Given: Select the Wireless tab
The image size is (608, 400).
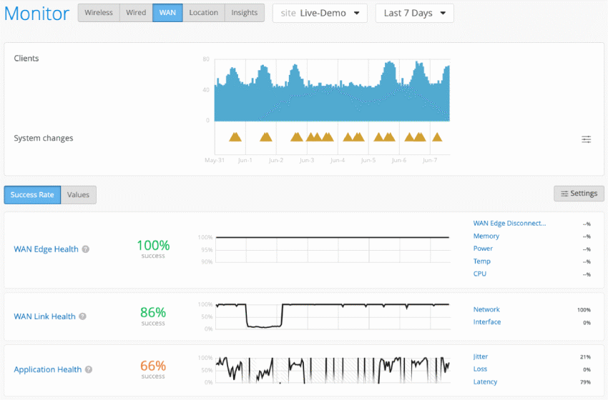Looking at the screenshot, I should pos(99,13).
